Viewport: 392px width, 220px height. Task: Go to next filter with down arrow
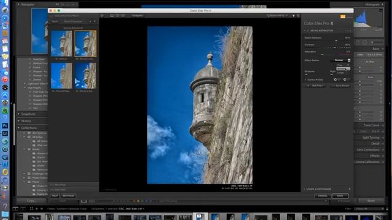[94, 21]
